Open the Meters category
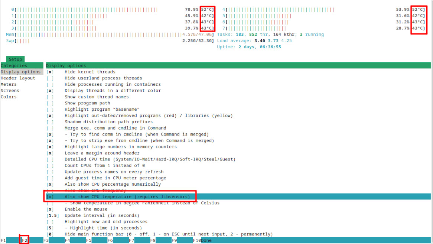The width and height of the screenshot is (433, 244). (9, 84)
